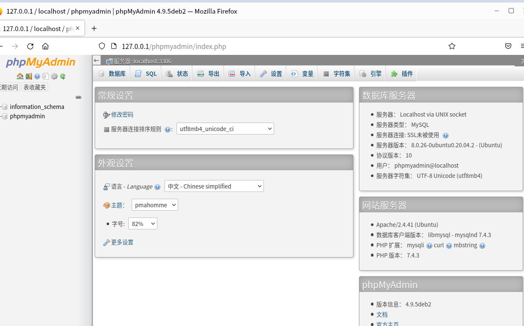Click text UTF-8 Unicode (utf8mb4)
The height and width of the screenshot is (326, 524).
[449, 176]
